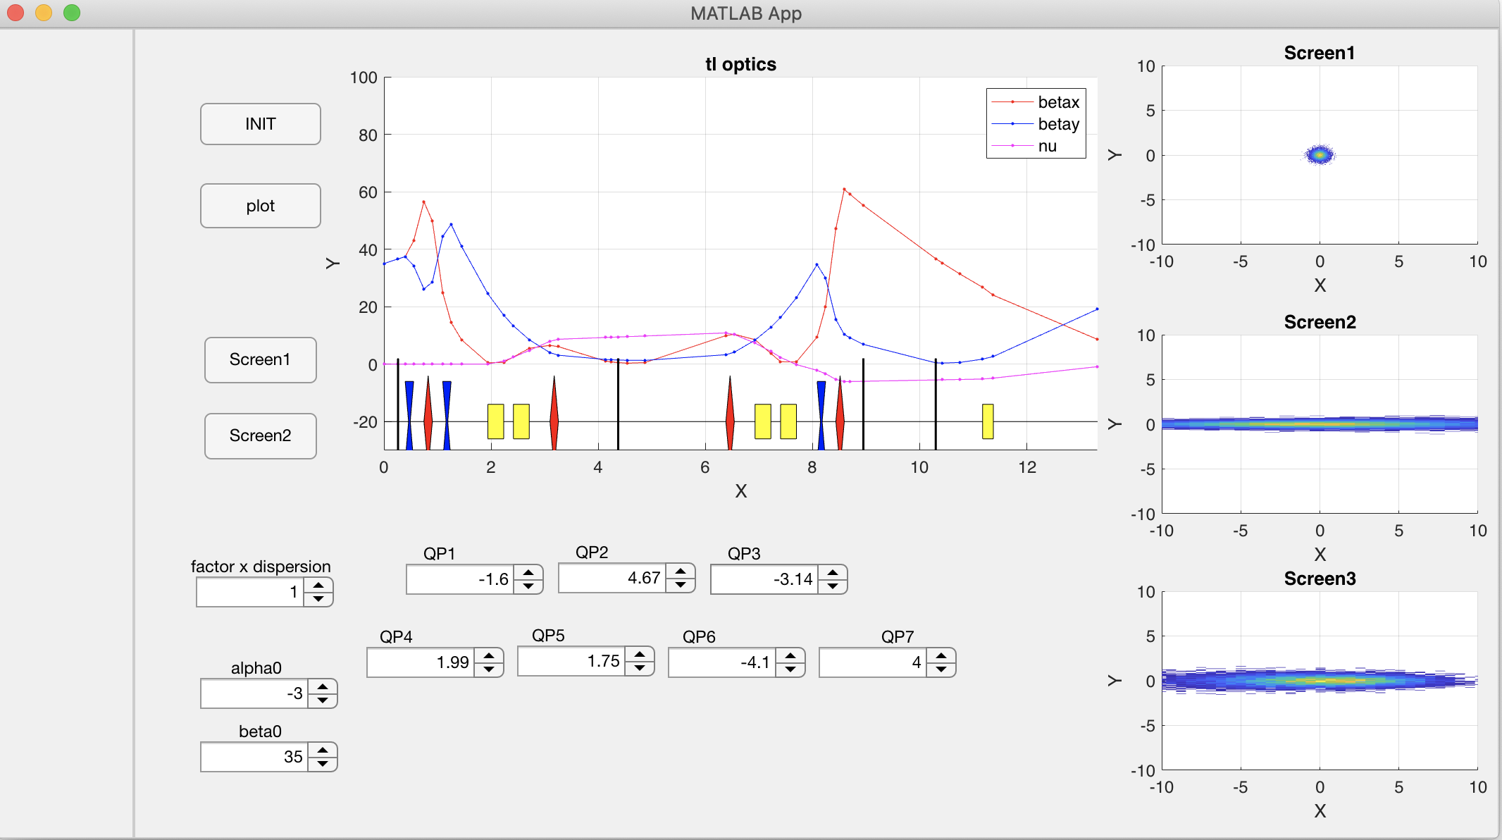
Task: Open the Screen1 view button
Action: (x=260, y=359)
